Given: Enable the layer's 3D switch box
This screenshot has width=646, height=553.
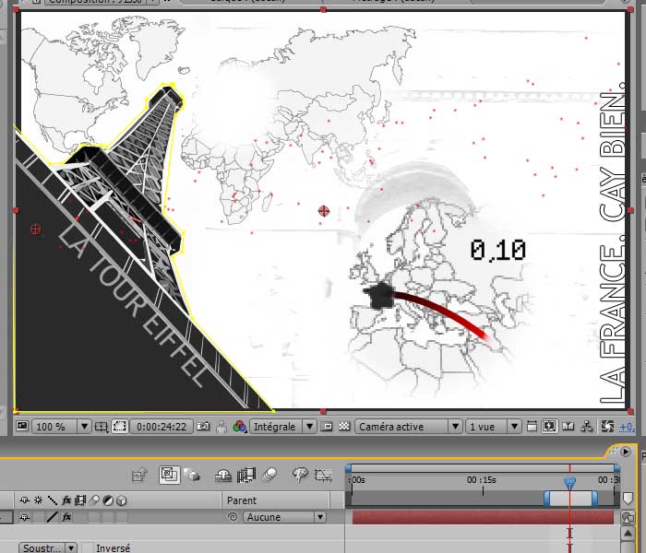Looking at the screenshot, I should (x=122, y=517).
